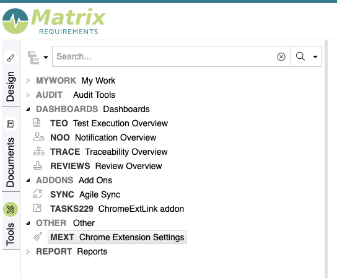The height and width of the screenshot is (278, 337).
Task: Click the Notification Overview user-clock icon
Action: click(38, 137)
